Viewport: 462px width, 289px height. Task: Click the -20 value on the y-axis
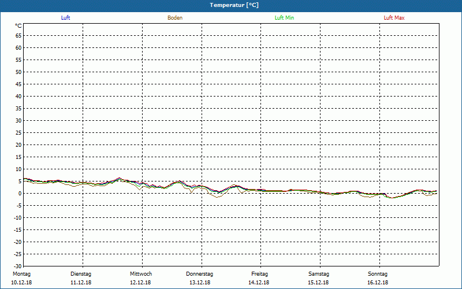coord(18,242)
